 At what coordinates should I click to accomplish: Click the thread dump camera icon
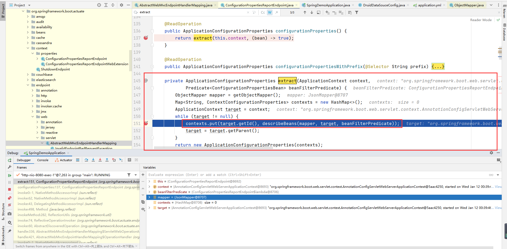click(x=10, y=214)
